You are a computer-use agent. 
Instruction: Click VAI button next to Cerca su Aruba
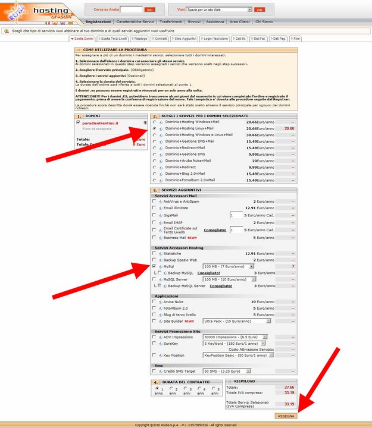click(150, 10)
